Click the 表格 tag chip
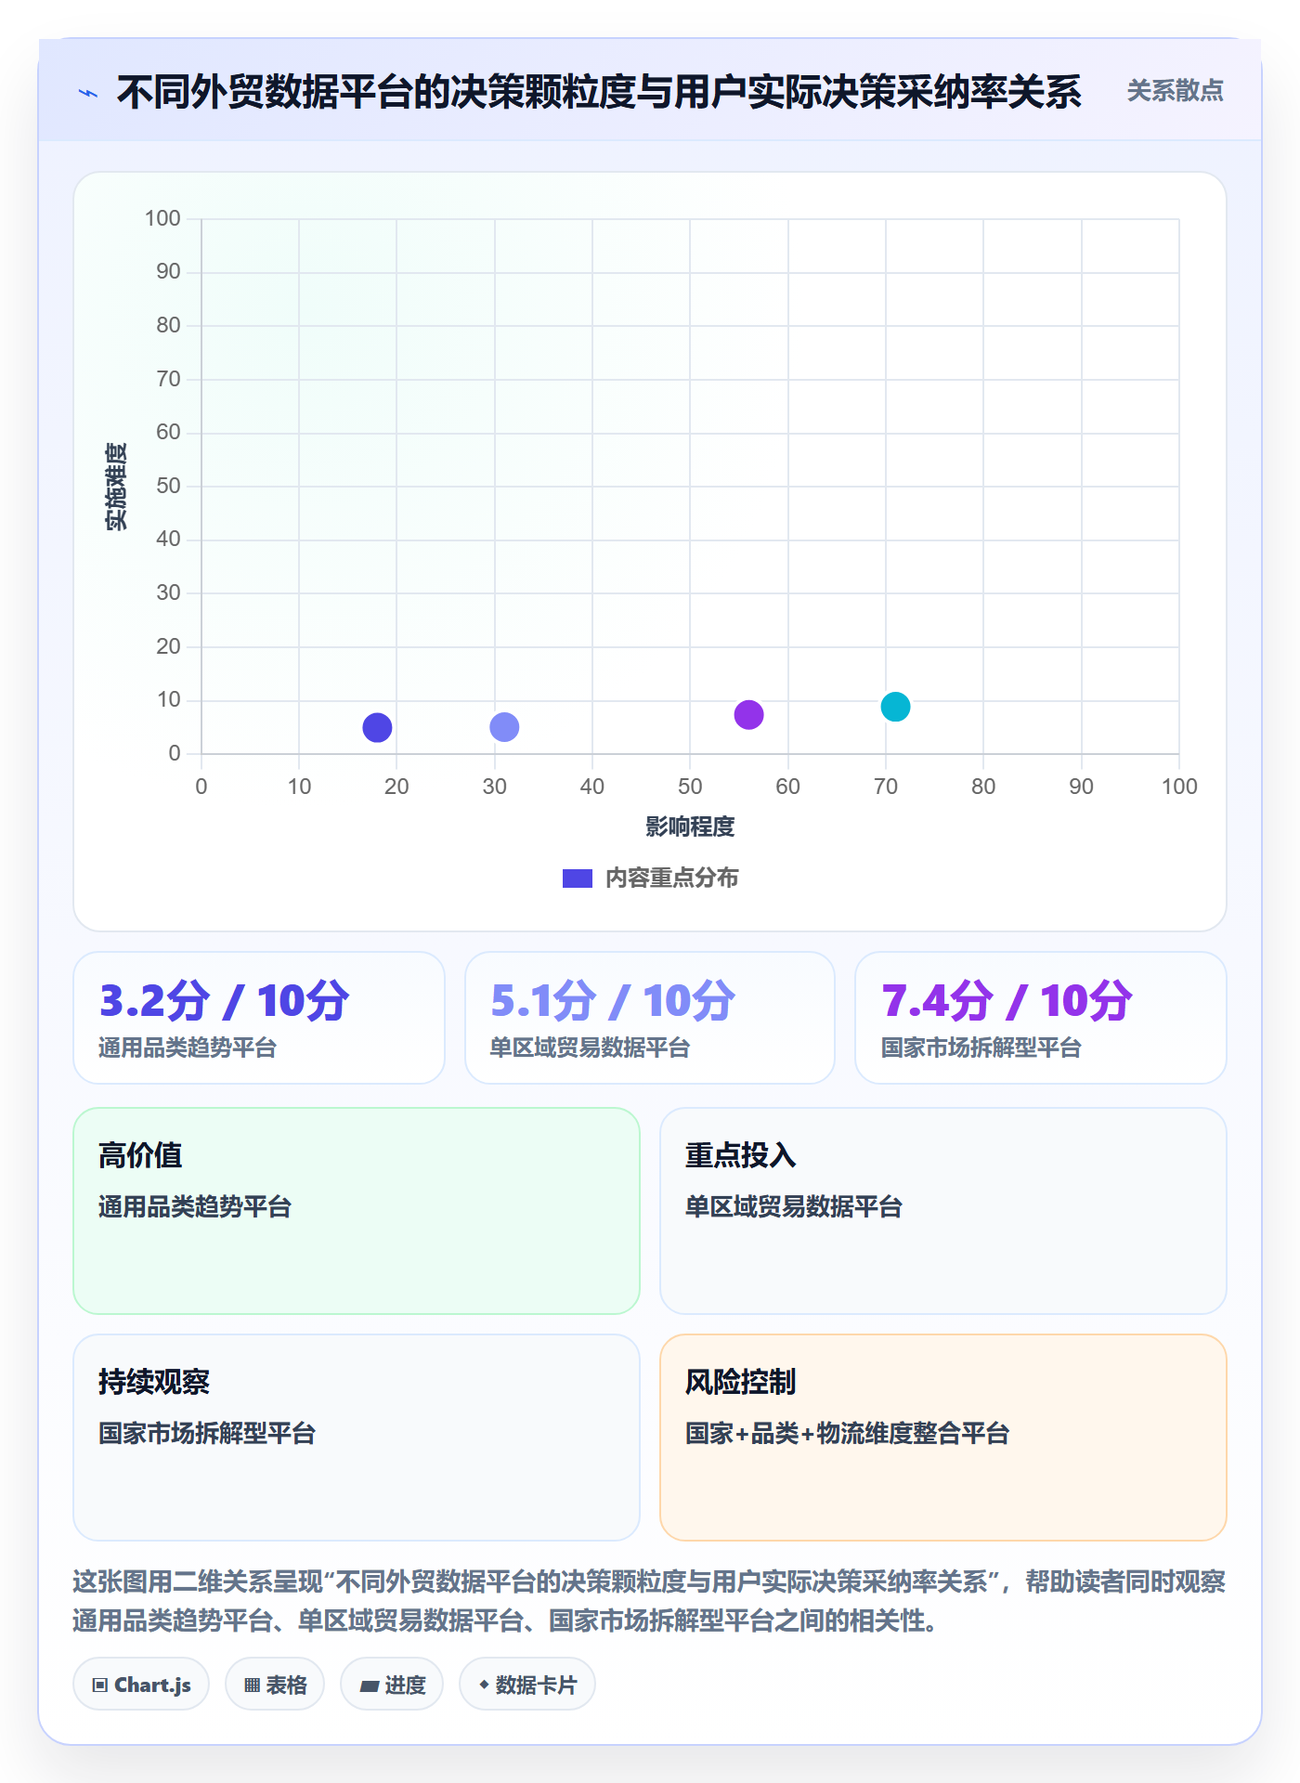Screen dimensions: 1300x1783 pyautogui.click(x=275, y=1685)
